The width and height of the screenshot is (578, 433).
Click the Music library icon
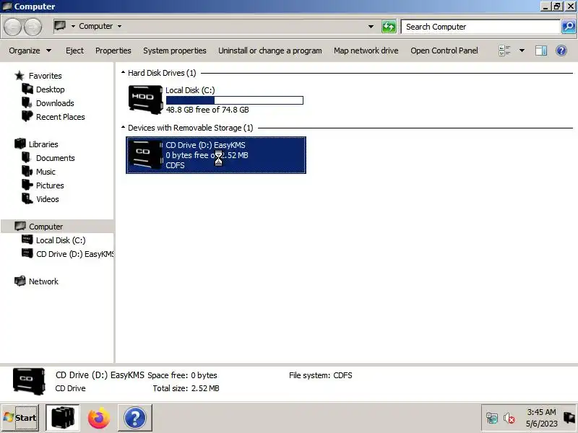(x=27, y=171)
